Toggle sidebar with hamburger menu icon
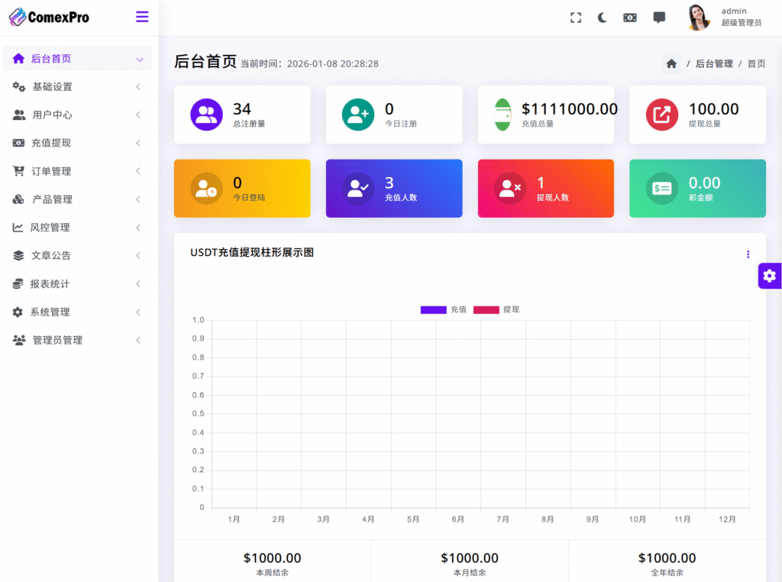Viewport: 782px width, 582px height. (142, 17)
